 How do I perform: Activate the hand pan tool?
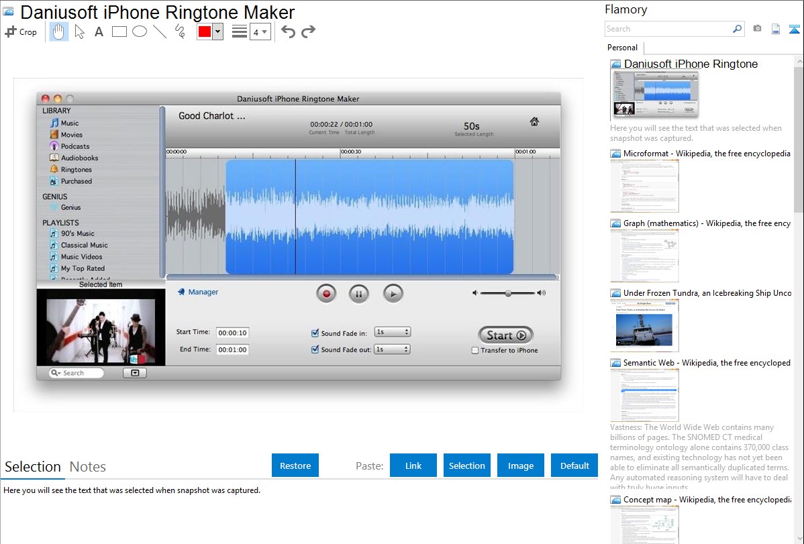[x=59, y=32]
